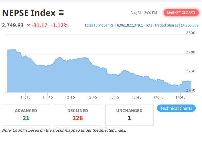Click the MARKET CLOSED badge
This screenshot has height=142, width=202.
pos(181,13)
